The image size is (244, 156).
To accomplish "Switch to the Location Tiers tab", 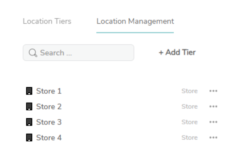I will pyautogui.click(x=47, y=21).
